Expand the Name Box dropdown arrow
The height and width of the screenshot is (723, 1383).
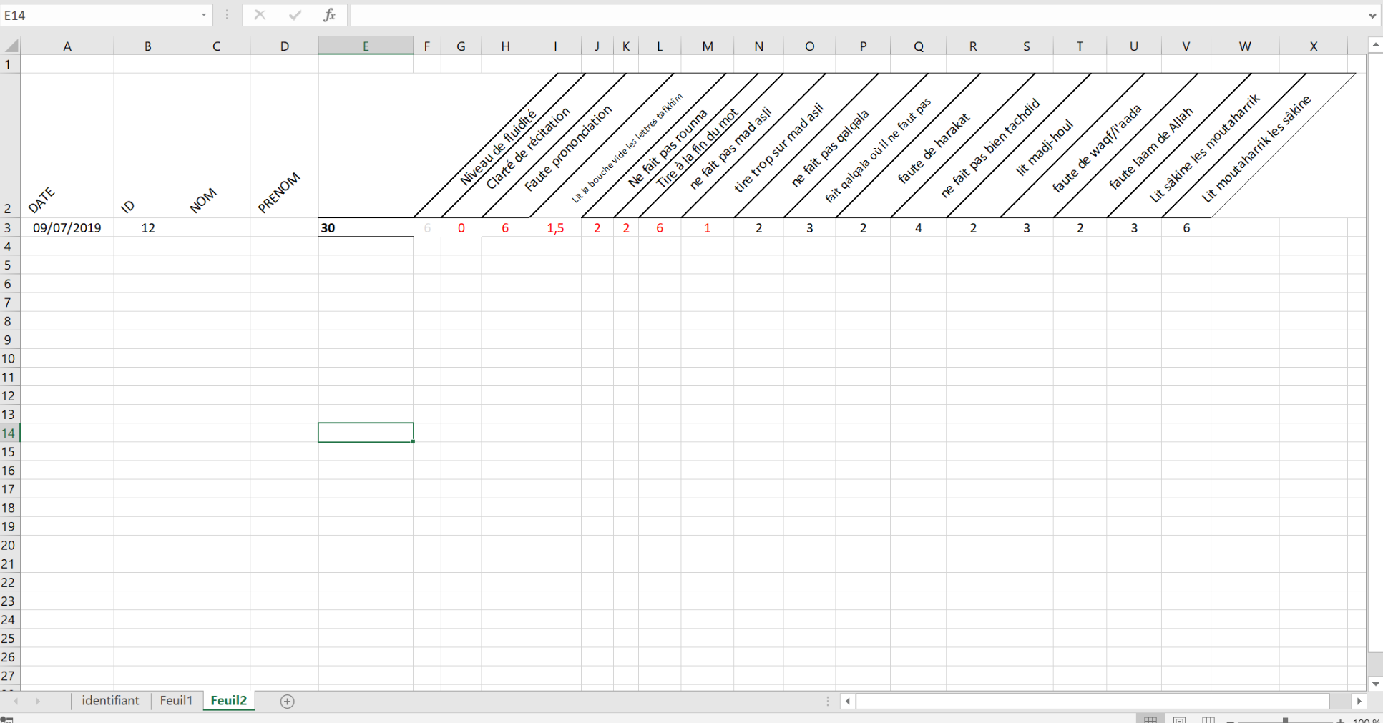point(204,15)
